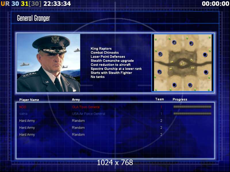Click the Combat Chinooks feature line

pos(105,53)
